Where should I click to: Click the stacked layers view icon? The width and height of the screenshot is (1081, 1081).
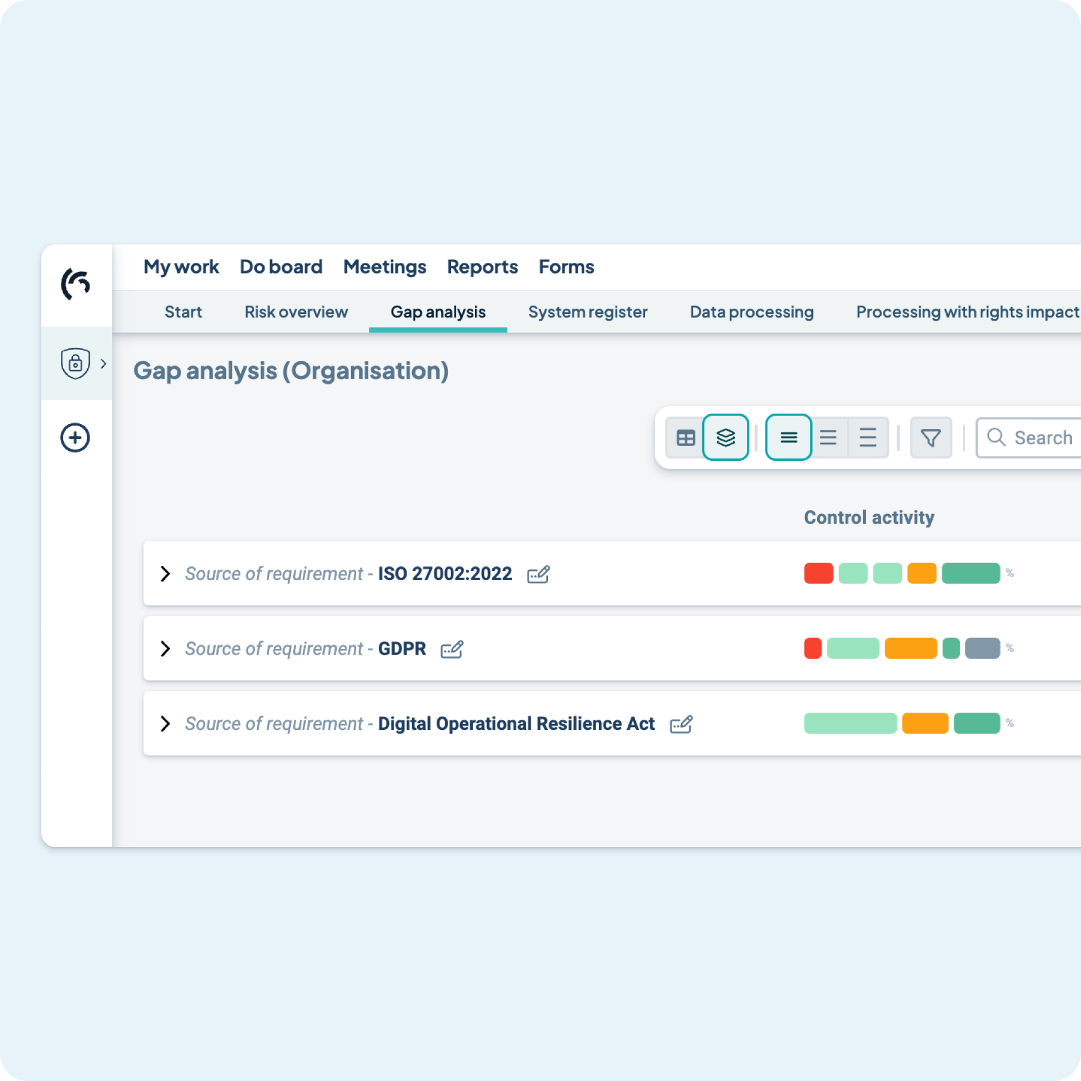(725, 437)
